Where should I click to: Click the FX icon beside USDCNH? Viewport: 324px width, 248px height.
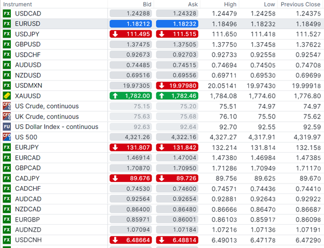coord(7,240)
